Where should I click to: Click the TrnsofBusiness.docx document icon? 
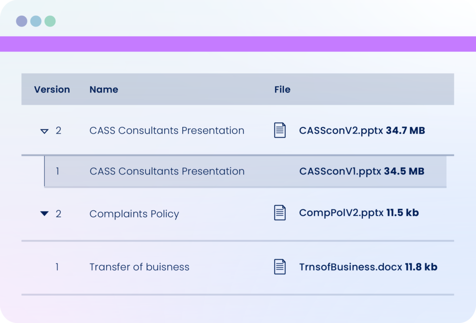[279, 267]
